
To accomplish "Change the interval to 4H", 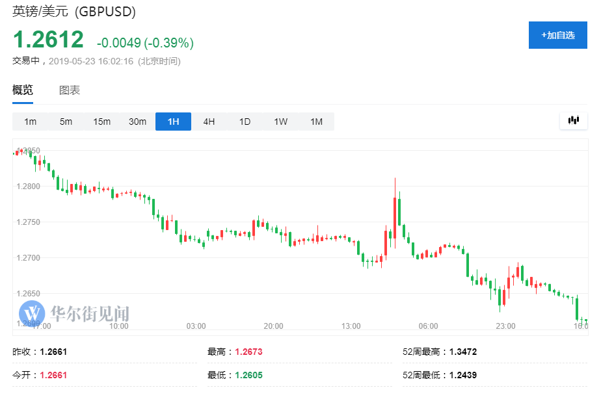I will [x=209, y=122].
